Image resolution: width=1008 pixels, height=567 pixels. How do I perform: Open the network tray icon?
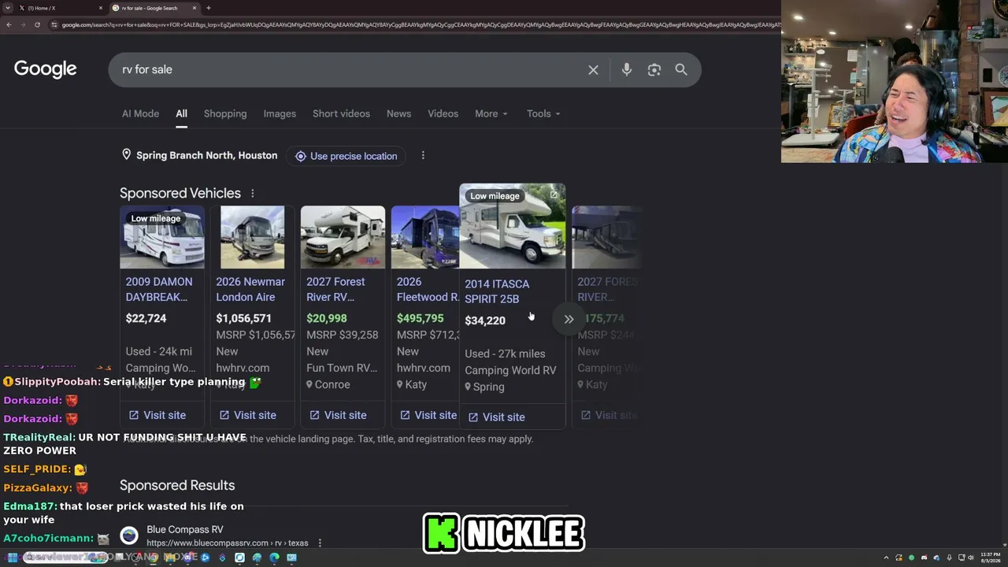click(962, 558)
